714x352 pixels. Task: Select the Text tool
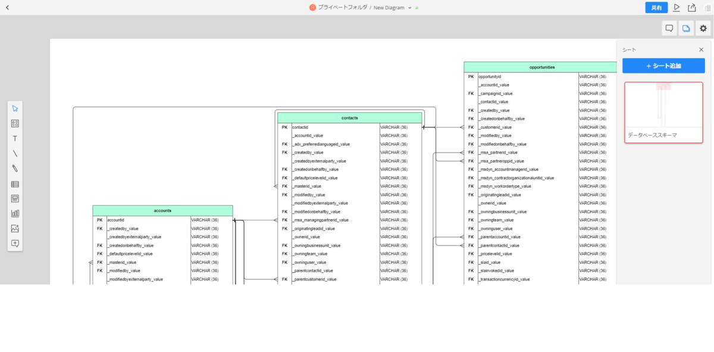pyautogui.click(x=15, y=139)
